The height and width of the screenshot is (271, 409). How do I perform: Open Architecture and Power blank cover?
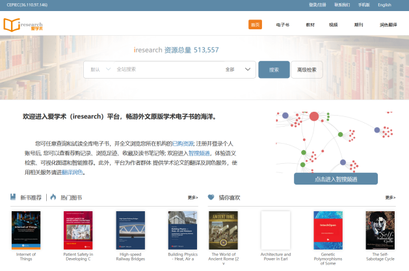[276, 230]
